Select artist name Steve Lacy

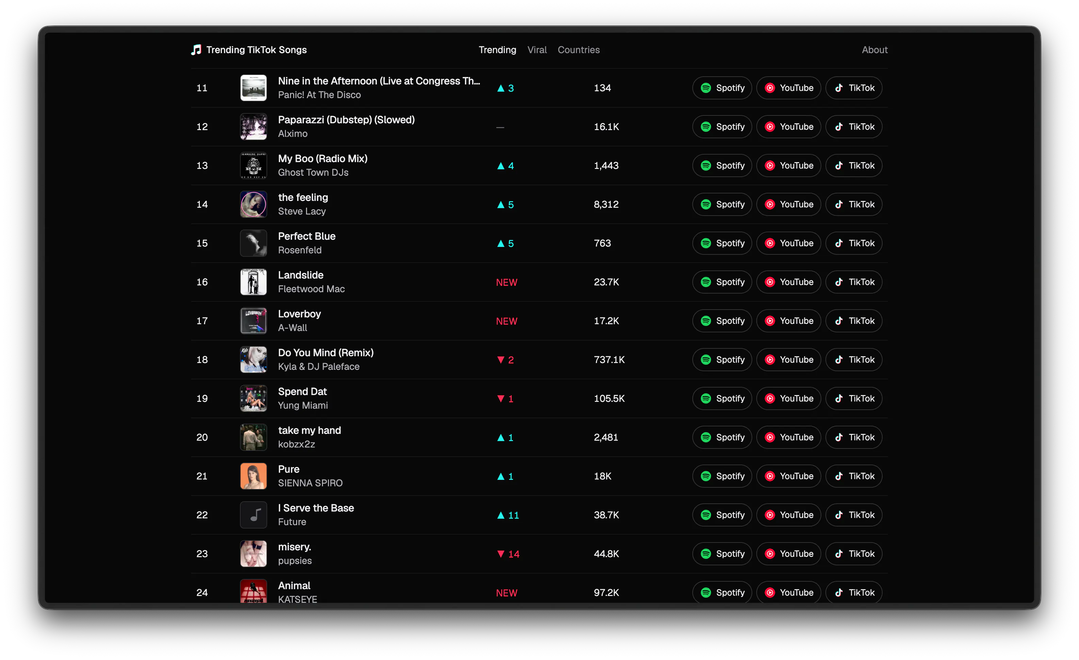(302, 211)
